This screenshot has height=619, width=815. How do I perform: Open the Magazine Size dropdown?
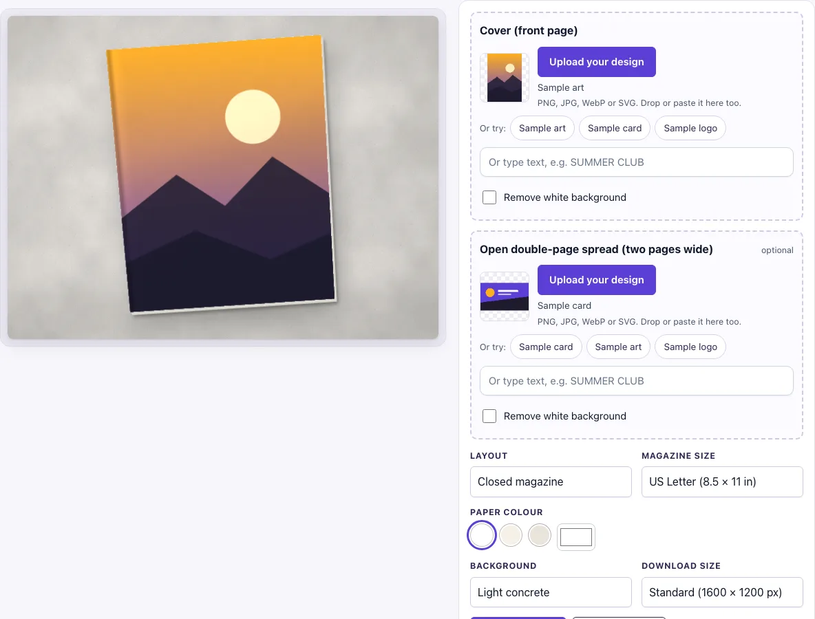click(722, 481)
